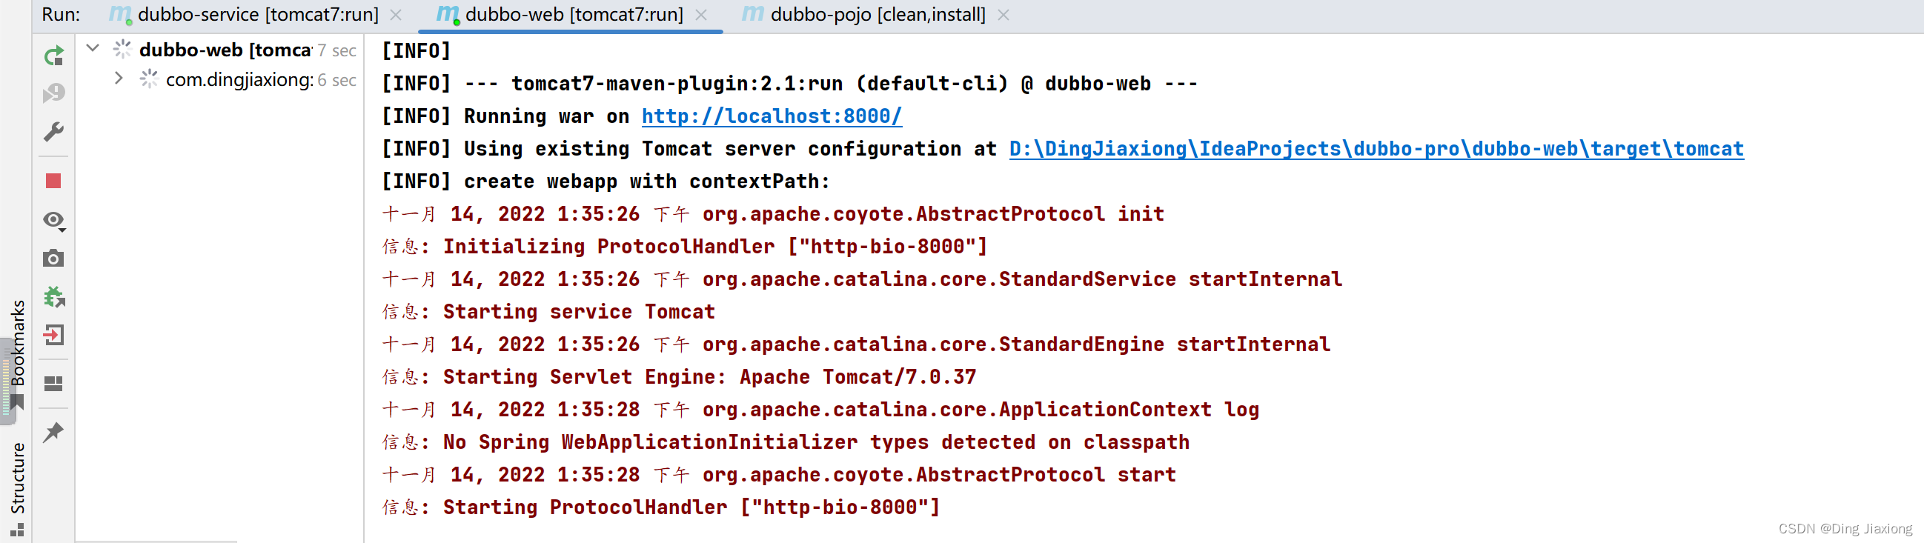Switch to dubbo-service [tomcat7:run] tab
The height and width of the screenshot is (543, 1924).
[x=259, y=14]
